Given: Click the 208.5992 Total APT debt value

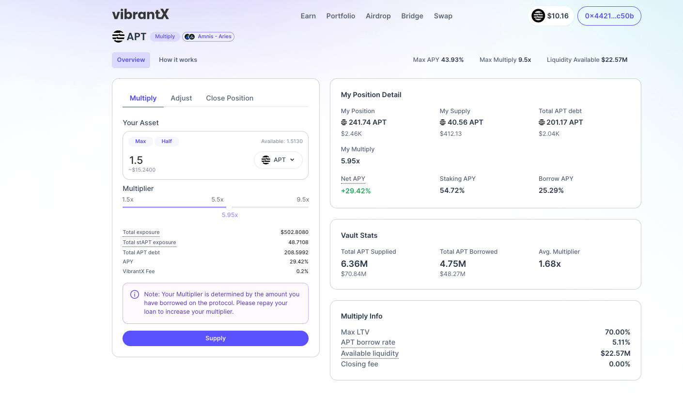Looking at the screenshot, I should coord(296,252).
